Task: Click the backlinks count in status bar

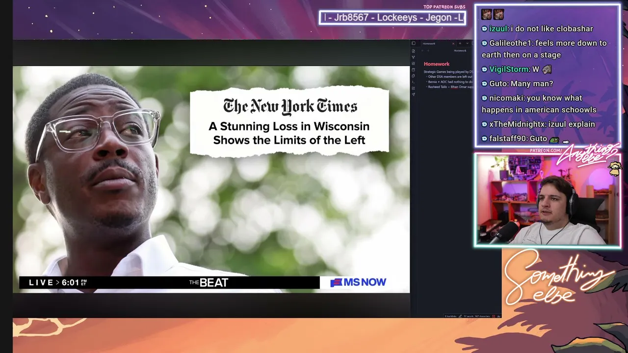Action: point(450,316)
